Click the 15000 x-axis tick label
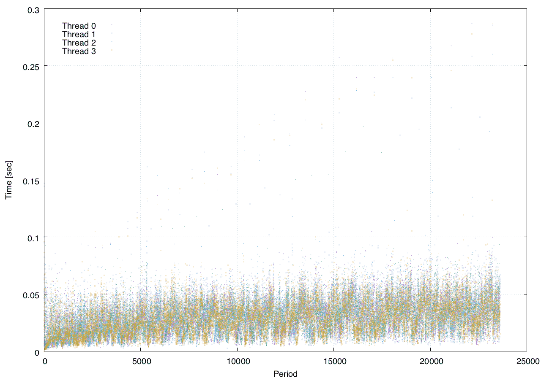Viewport: 541px width, 378px height. [x=334, y=362]
